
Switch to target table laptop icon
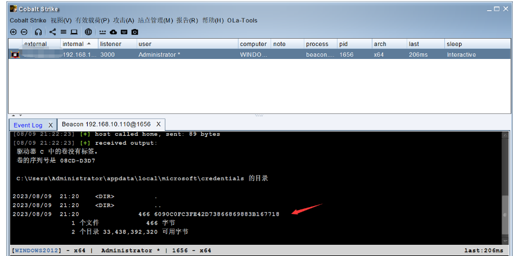(74, 32)
